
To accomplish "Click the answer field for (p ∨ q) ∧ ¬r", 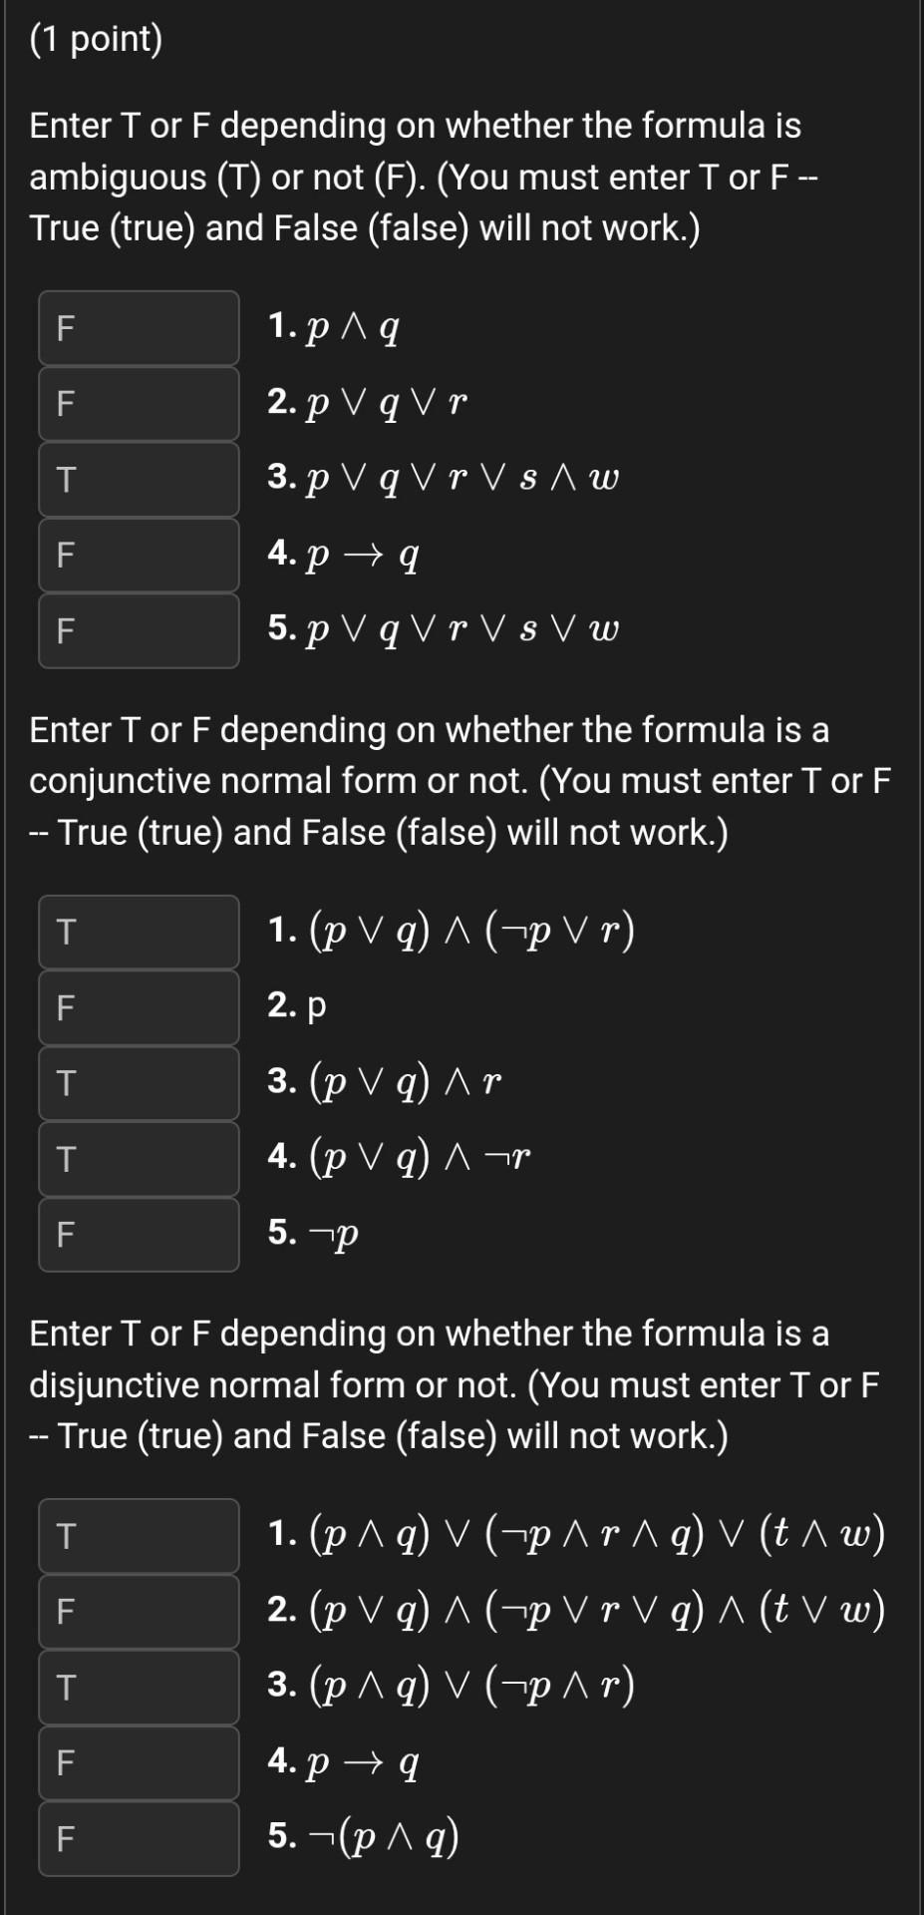I will [x=139, y=1160].
